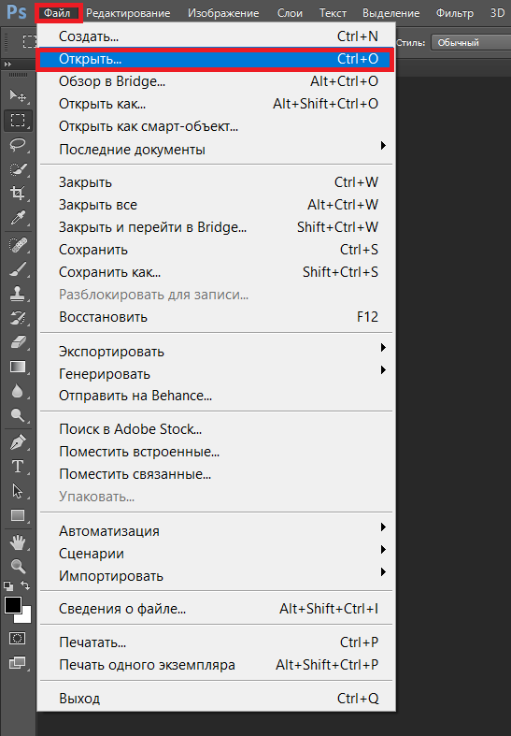Click the black foreground color swatch
The image size is (511, 736).
click(x=13, y=605)
